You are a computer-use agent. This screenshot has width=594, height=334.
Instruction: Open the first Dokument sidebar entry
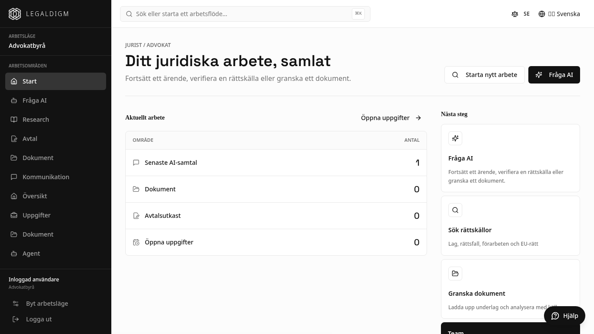tap(56, 158)
